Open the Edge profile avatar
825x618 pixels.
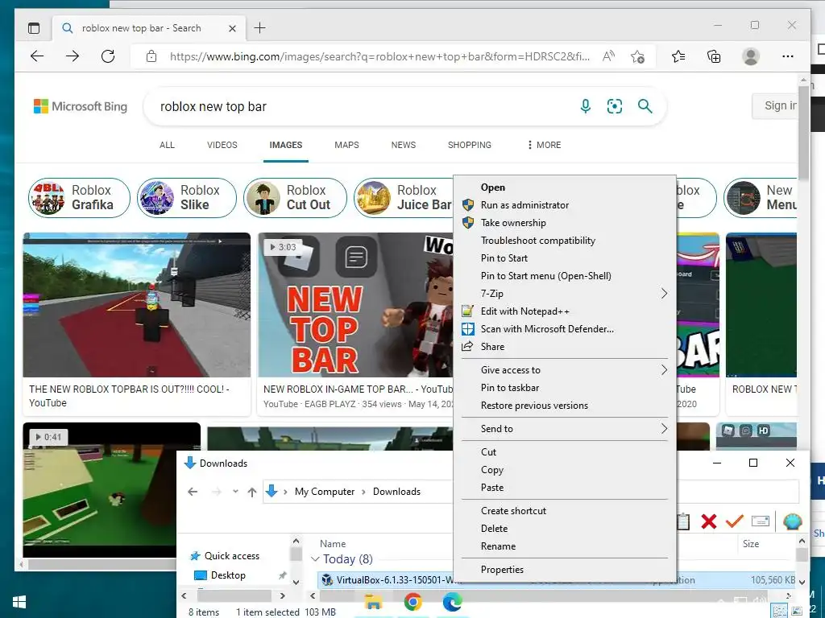[x=751, y=56]
